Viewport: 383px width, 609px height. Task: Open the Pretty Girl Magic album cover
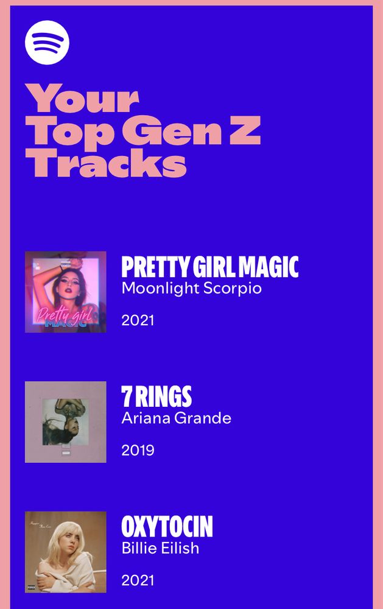click(x=66, y=292)
